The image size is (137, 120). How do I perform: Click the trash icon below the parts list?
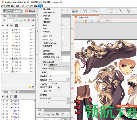click(33, 87)
